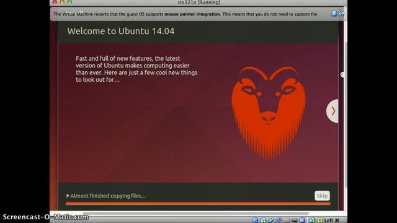Click the green zoom button of VM window
The height and width of the screenshot is (223, 397).
[69, 2]
